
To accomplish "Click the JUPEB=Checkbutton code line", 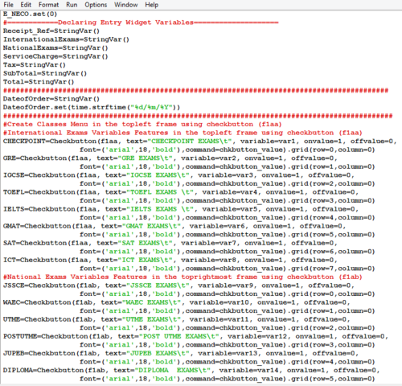I will point(181,353).
